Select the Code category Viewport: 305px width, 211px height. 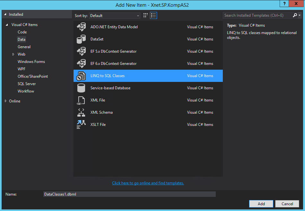pos(22,32)
